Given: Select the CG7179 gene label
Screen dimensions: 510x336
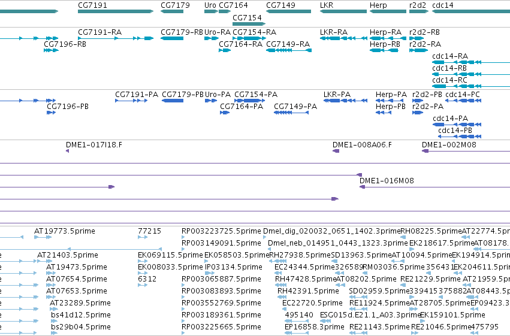Looking at the screenshot, I should point(175,5).
